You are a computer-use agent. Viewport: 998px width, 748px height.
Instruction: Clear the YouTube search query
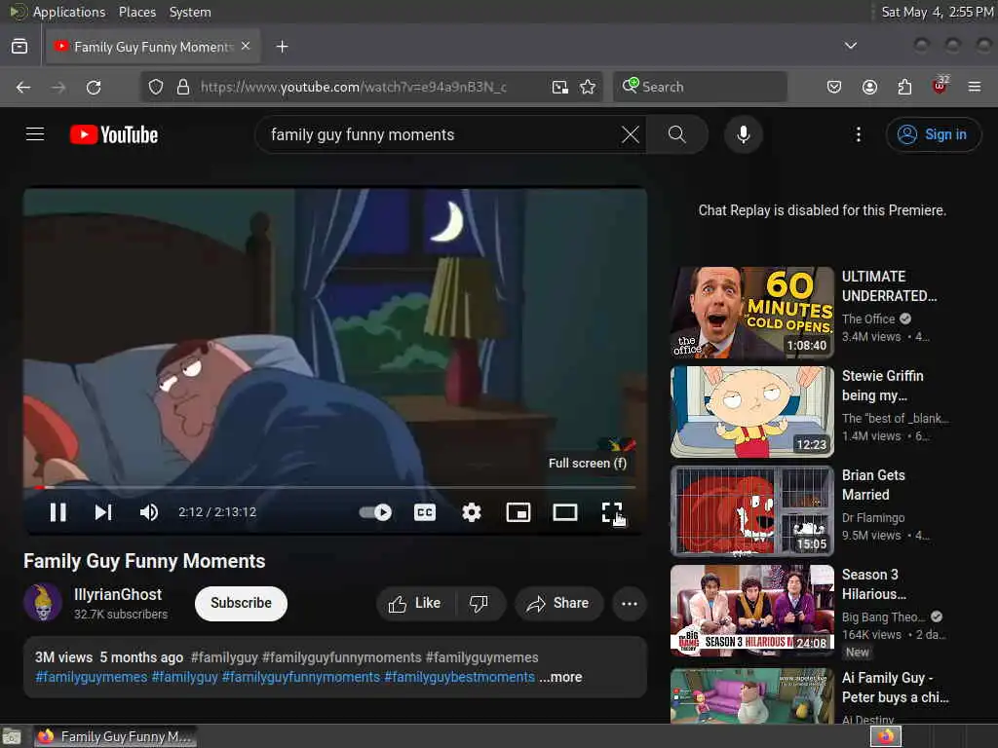pos(631,134)
